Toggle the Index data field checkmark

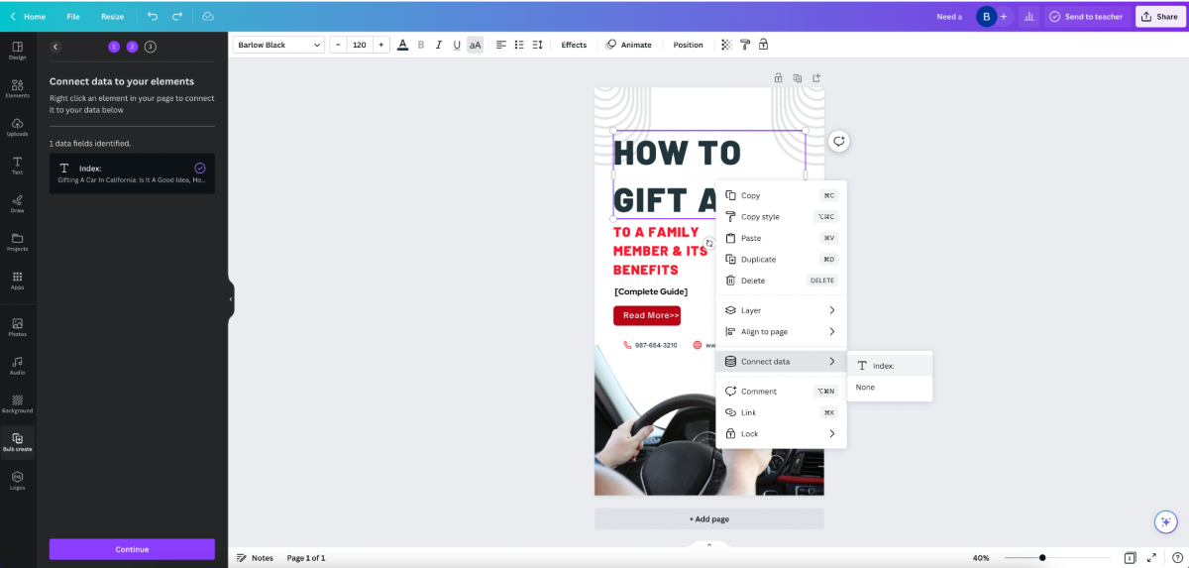click(x=200, y=169)
